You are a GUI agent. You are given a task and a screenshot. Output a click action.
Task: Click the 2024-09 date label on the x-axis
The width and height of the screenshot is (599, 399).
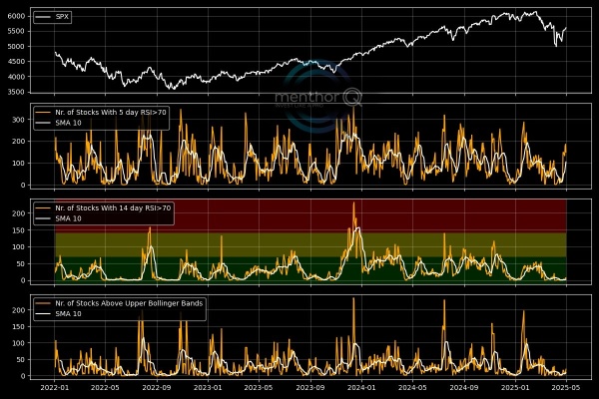464,388
